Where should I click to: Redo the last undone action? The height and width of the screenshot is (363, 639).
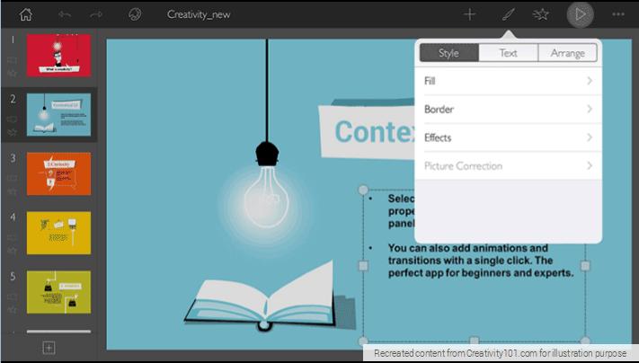[x=96, y=14]
